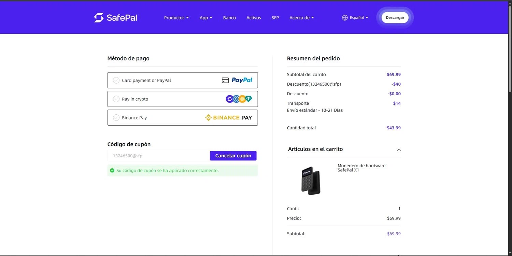Click the Subtotal del carrito $69.99 value
Viewport: 512px width, 256px height.
[394, 74]
